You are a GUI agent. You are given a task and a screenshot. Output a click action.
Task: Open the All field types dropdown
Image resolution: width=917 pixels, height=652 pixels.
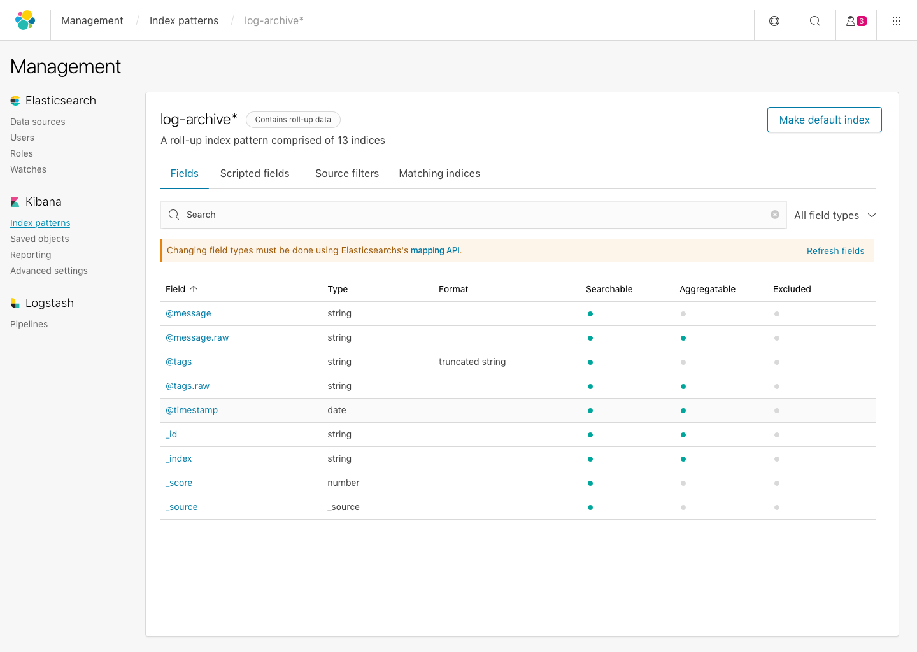pyautogui.click(x=834, y=215)
